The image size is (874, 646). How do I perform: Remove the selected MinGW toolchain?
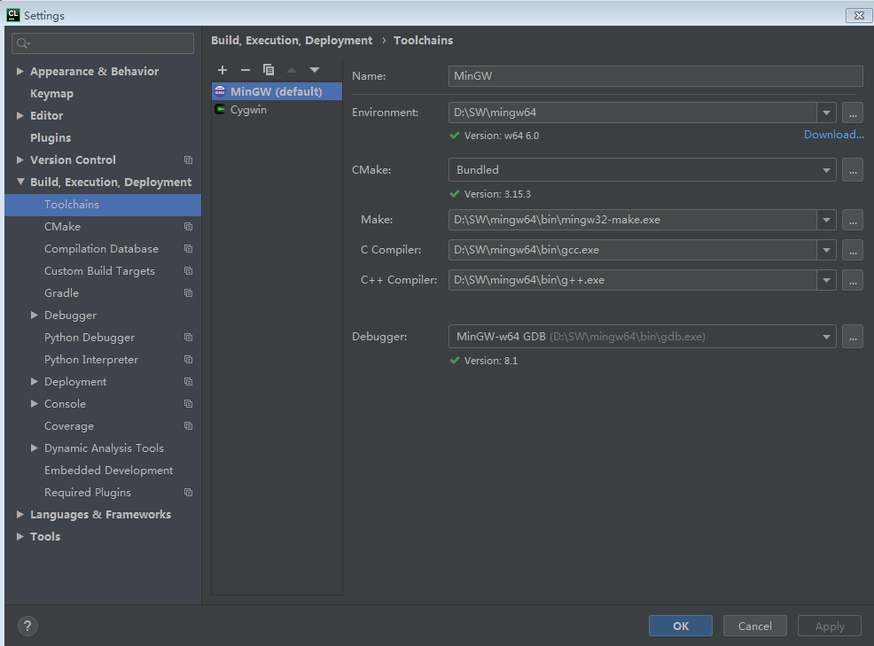click(x=246, y=69)
